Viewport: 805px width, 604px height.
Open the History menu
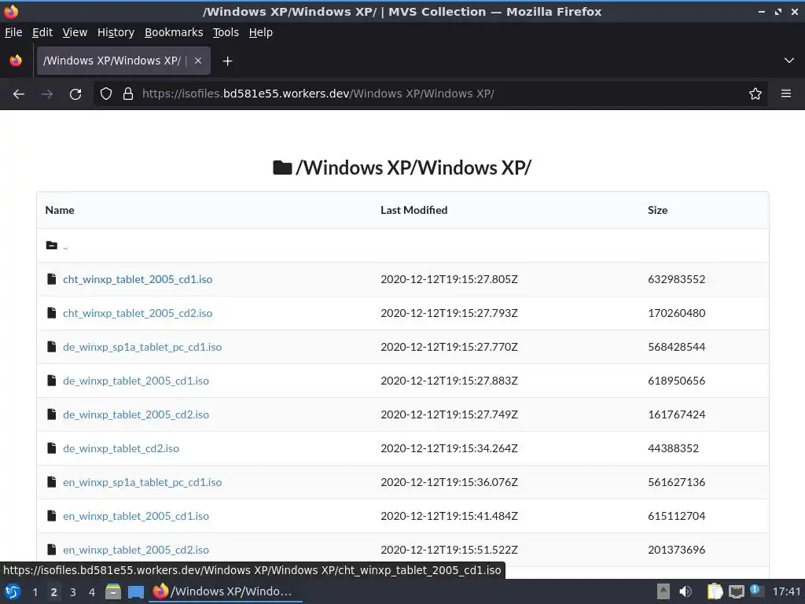[116, 32]
